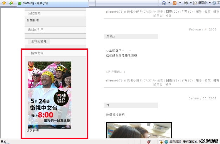The height and width of the screenshot is (144, 220).
Task: Click the 一路靠北騎 sidebar heading
Action: pyautogui.click(x=36, y=53)
